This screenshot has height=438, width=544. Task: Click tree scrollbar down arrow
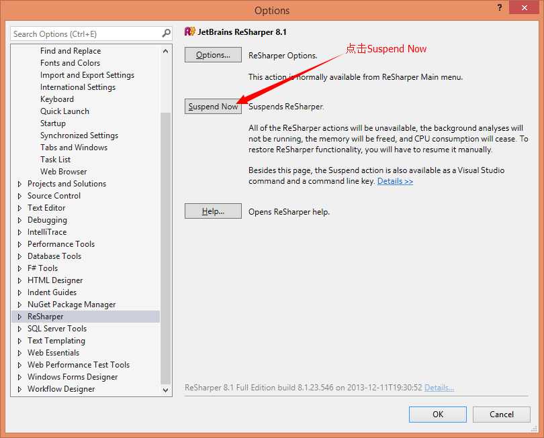tap(165, 390)
